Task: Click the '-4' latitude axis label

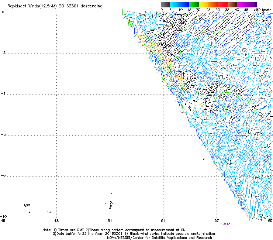Action: click(3, 93)
